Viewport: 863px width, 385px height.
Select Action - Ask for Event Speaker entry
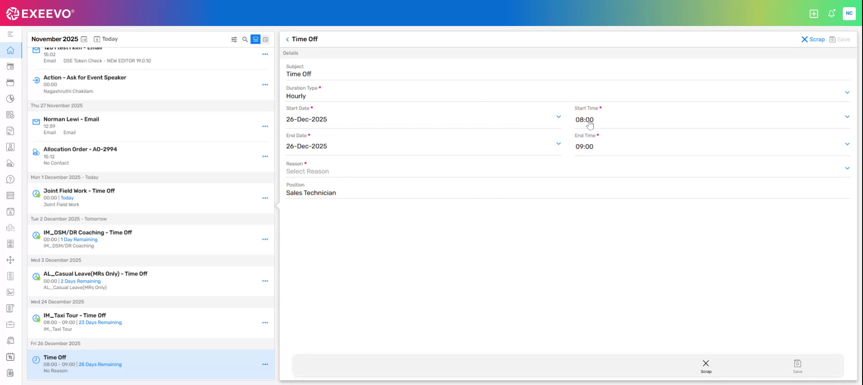[x=151, y=84]
